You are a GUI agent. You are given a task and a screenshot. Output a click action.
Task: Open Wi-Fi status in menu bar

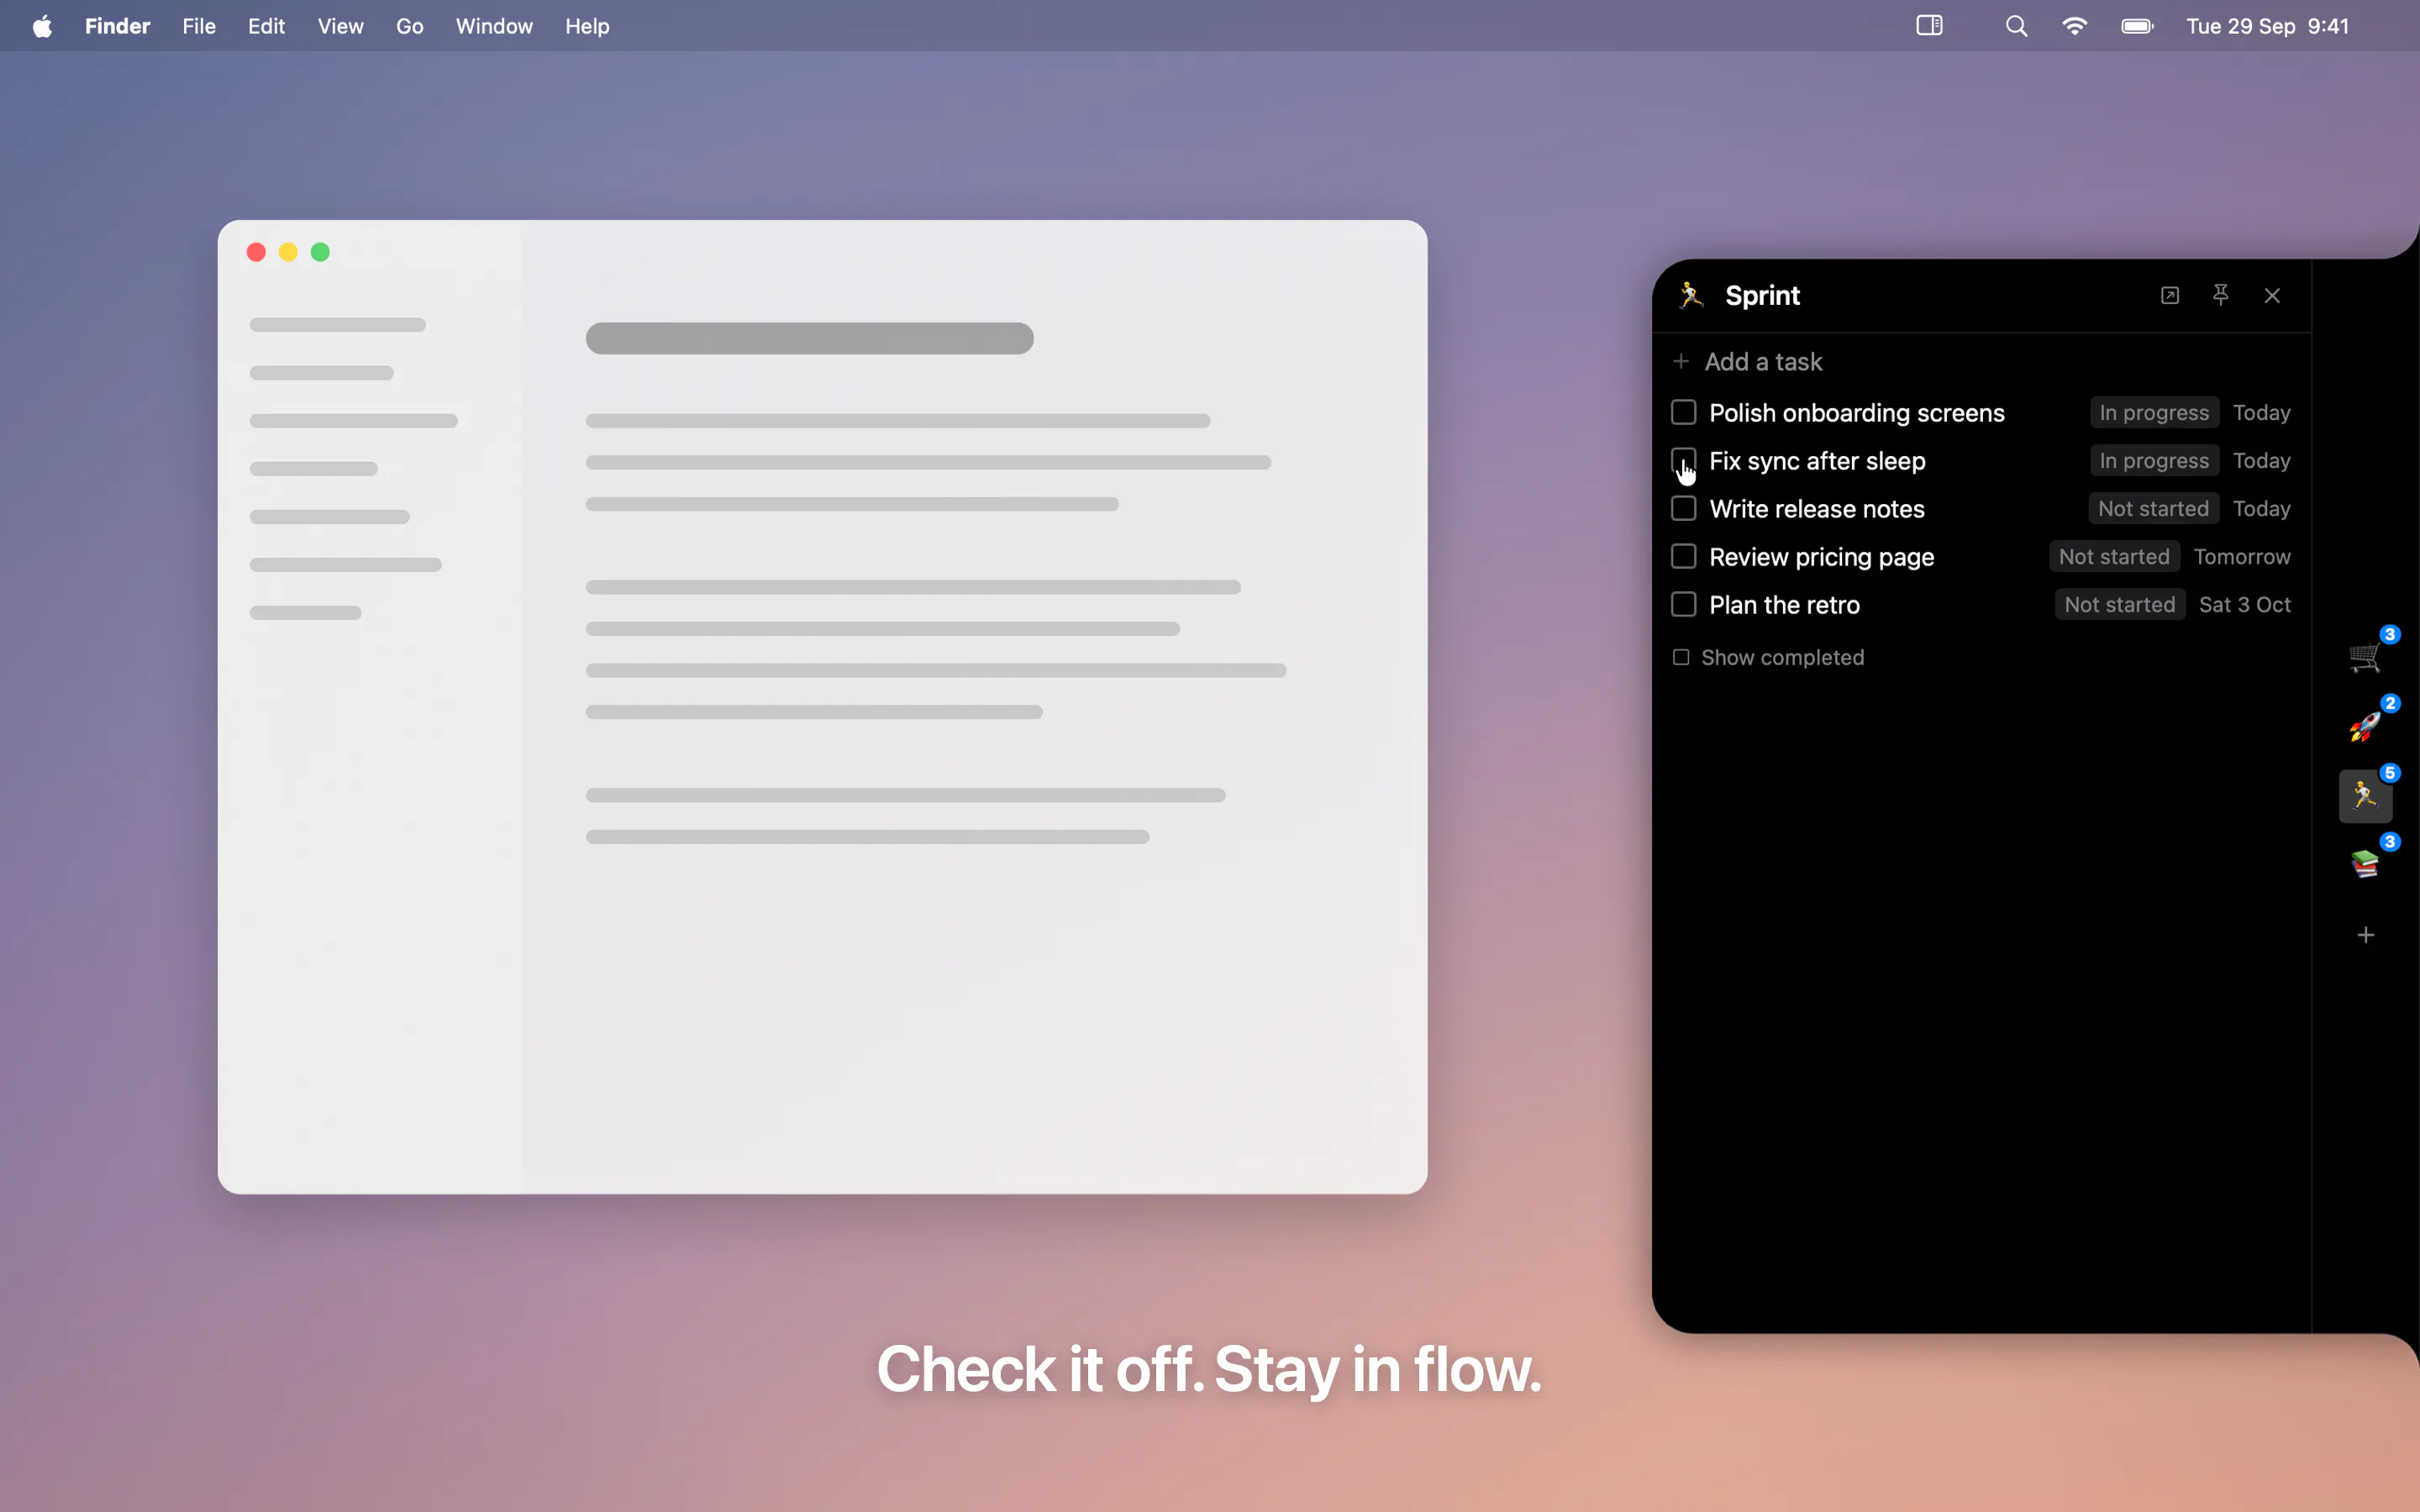[x=2075, y=26]
